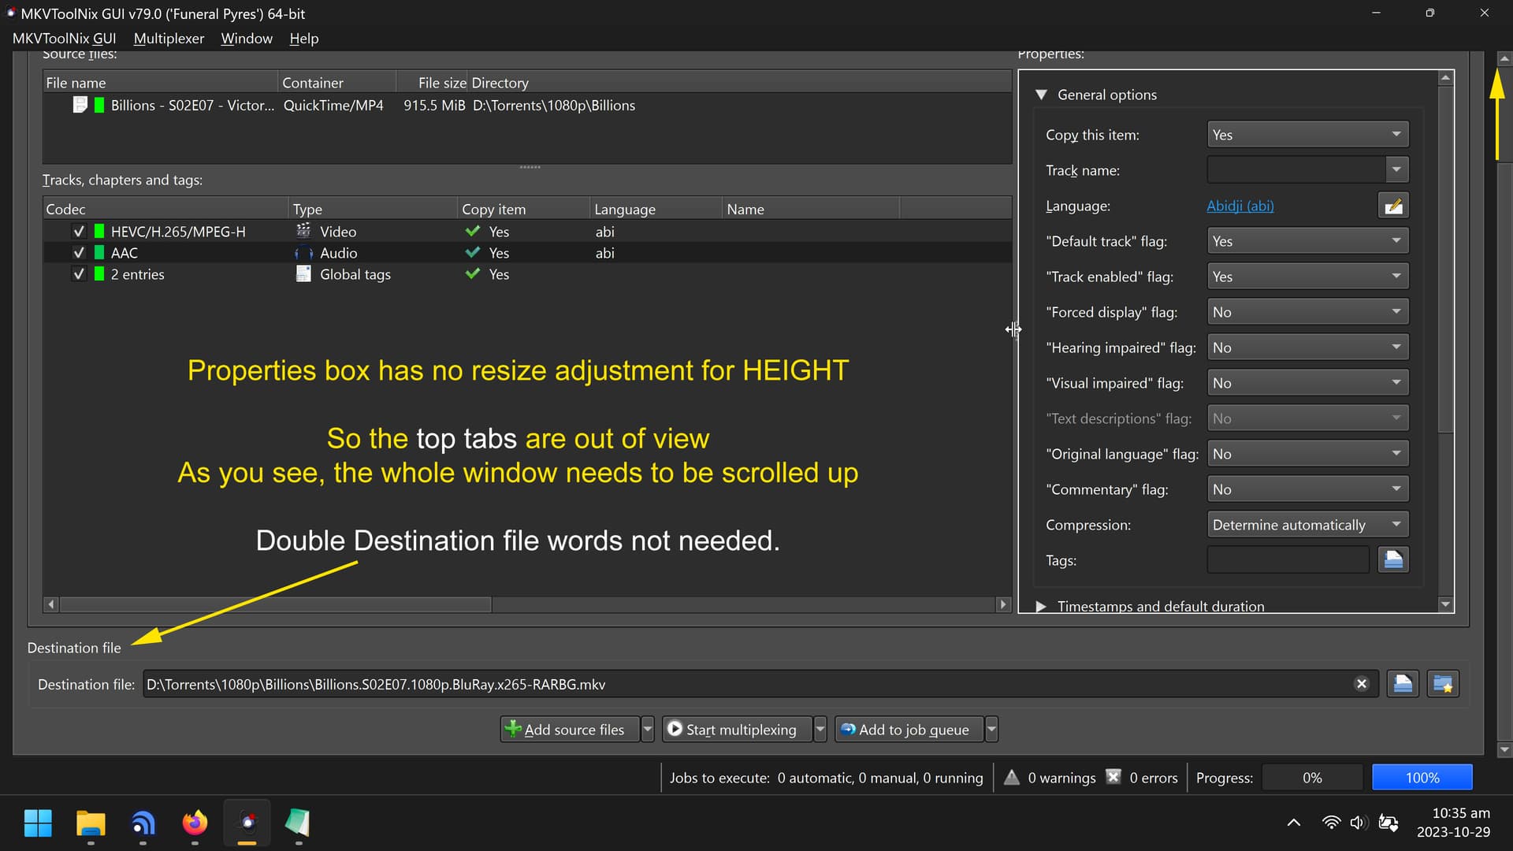Image resolution: width=1513 pixels, height=851 pixels.
Task: Open the Forced display flag dropdown
Action: click(1308, 312)
